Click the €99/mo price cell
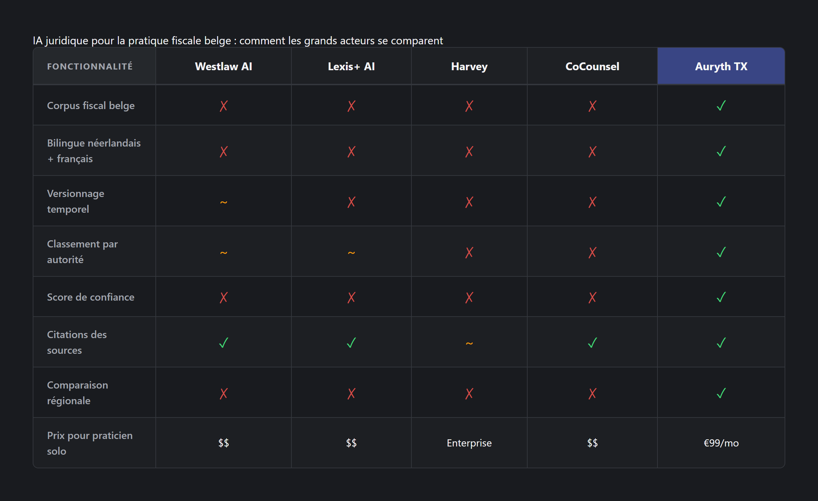 tap(721, 443)
